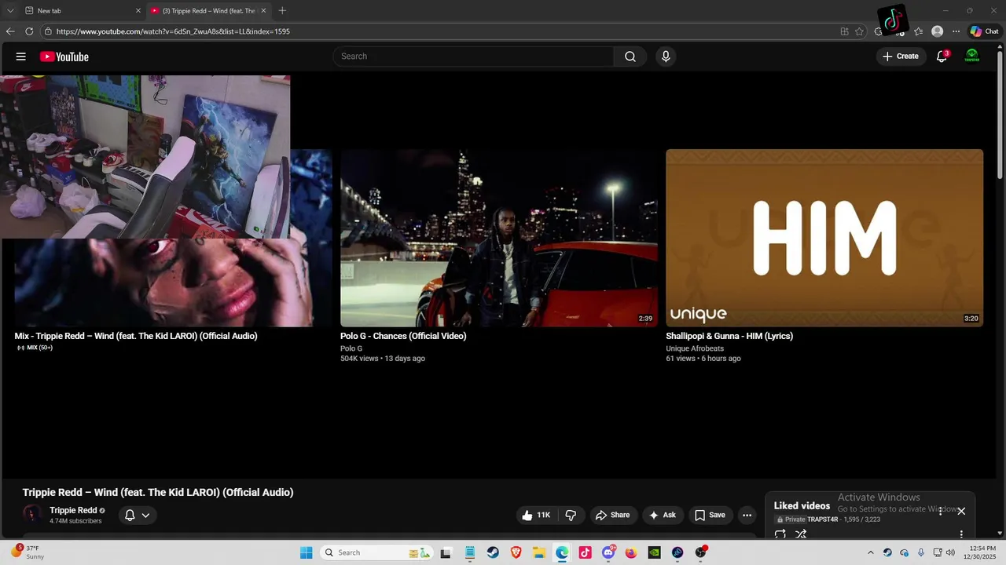Reload the current page

29,31
